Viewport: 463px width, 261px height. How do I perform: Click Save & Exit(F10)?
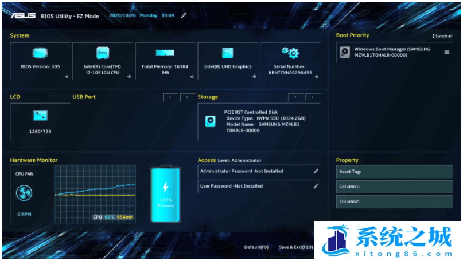[295, 247]
